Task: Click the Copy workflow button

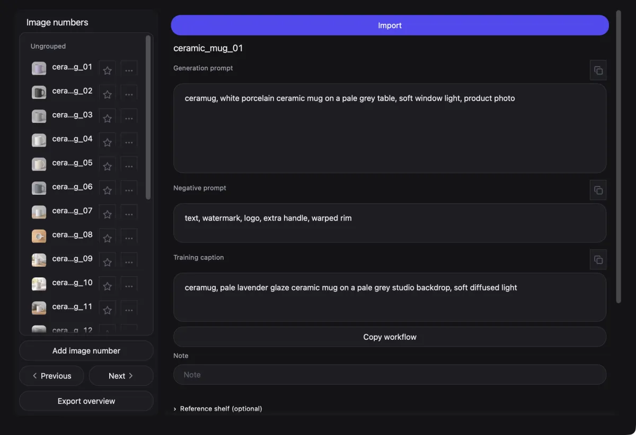Action: point(390,337)
